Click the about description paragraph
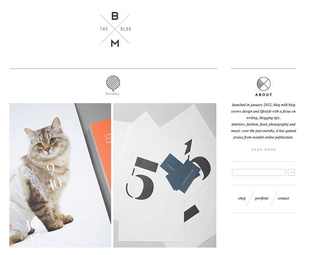The width and height of the screenshot is (317, 255). [263, 121]
